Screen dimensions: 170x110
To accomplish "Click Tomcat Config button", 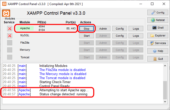I will [x=120, y=57].
